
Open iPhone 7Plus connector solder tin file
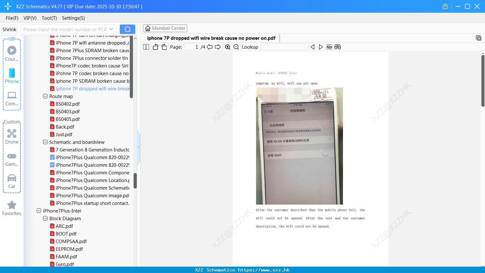coord(89,58)
